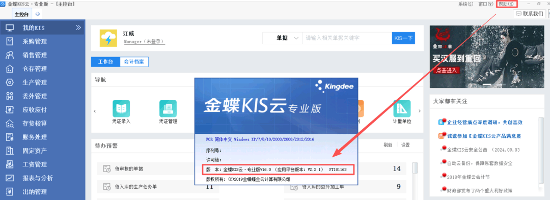Screen dimensions: 550x200
Task: Collapse the 我的KIS sidebar chevron
Action: pyautogui.click(x=78, y=27)
